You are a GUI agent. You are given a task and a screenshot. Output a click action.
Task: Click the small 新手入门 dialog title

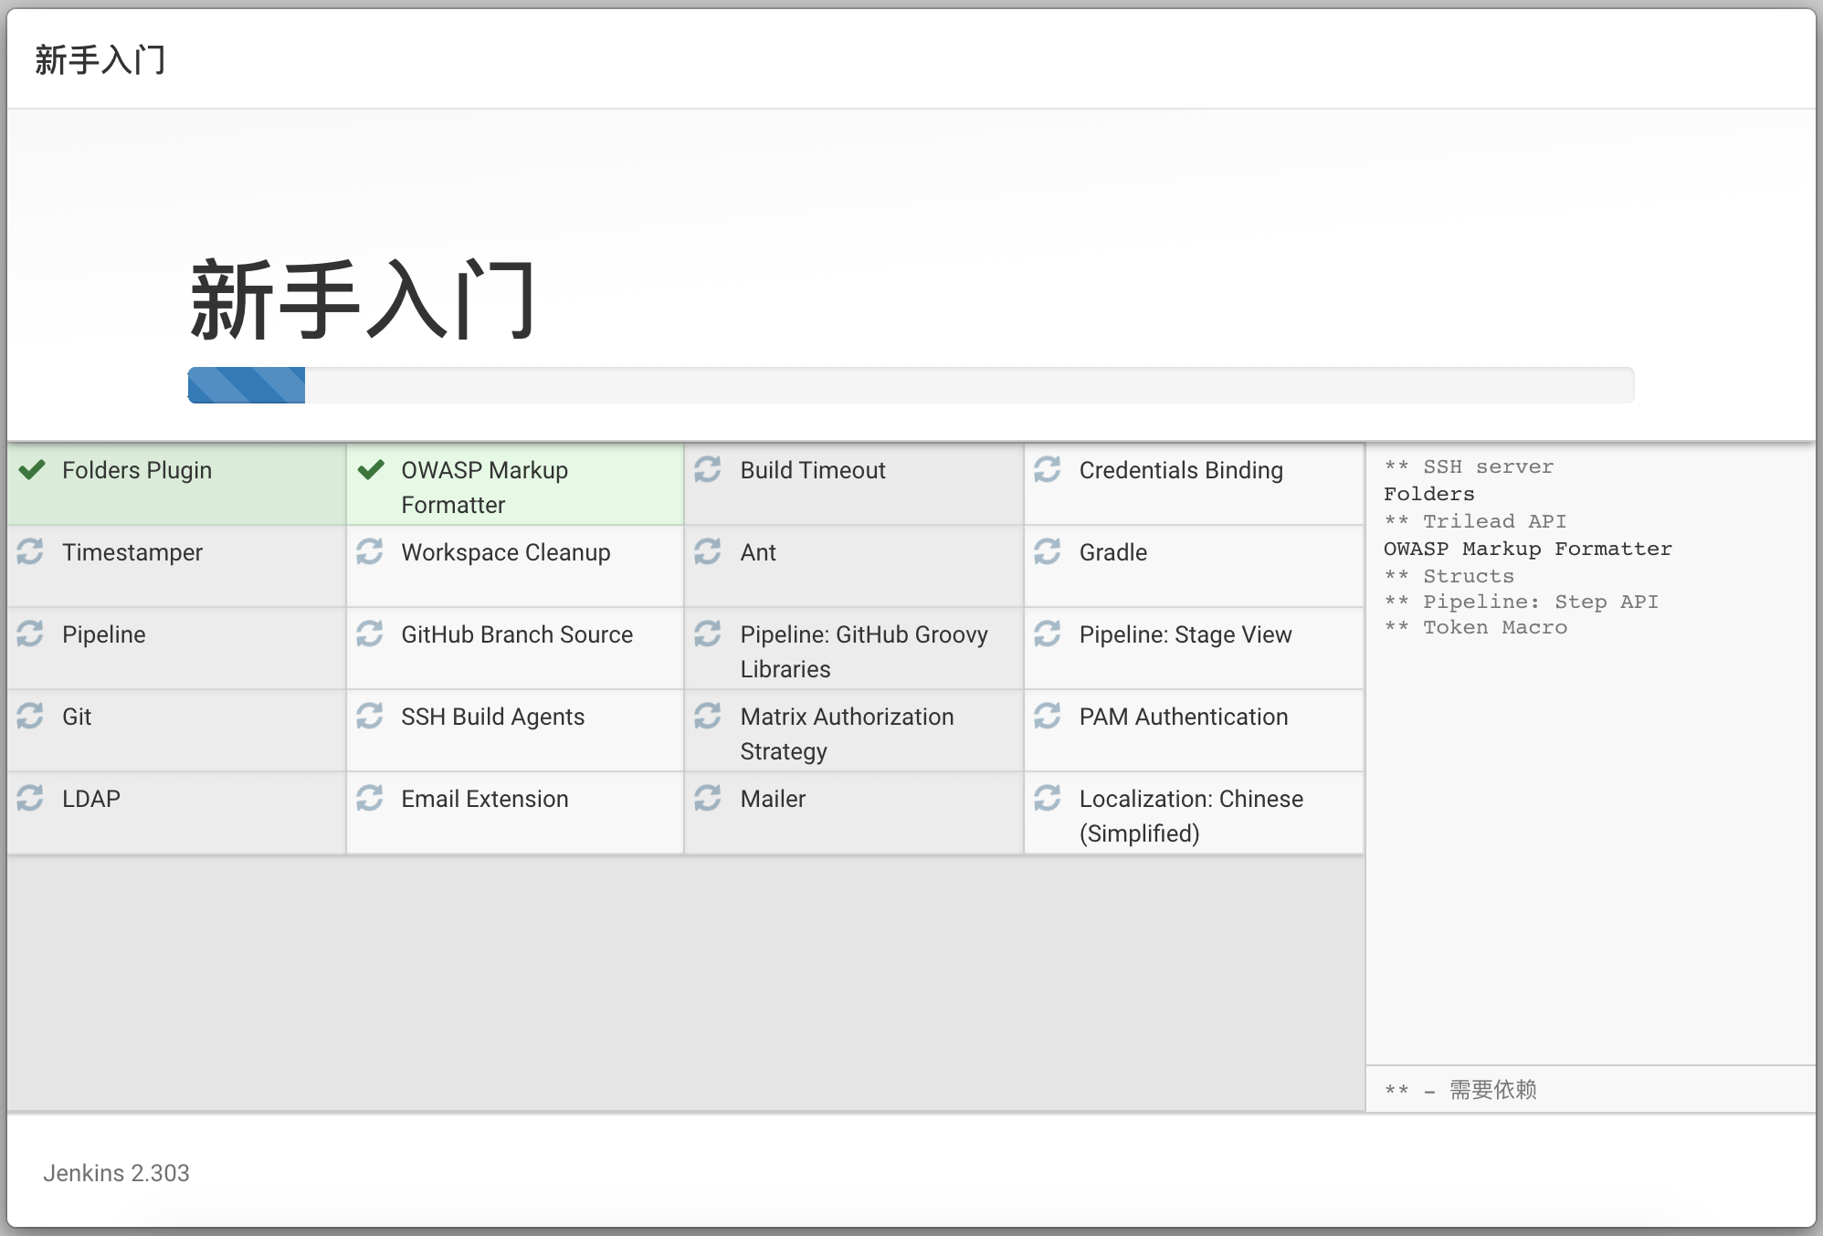point(100,60)
